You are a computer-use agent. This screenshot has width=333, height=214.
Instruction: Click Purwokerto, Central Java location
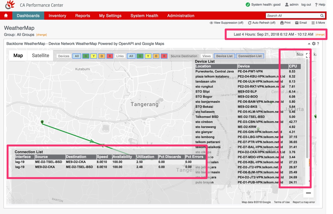215,71
